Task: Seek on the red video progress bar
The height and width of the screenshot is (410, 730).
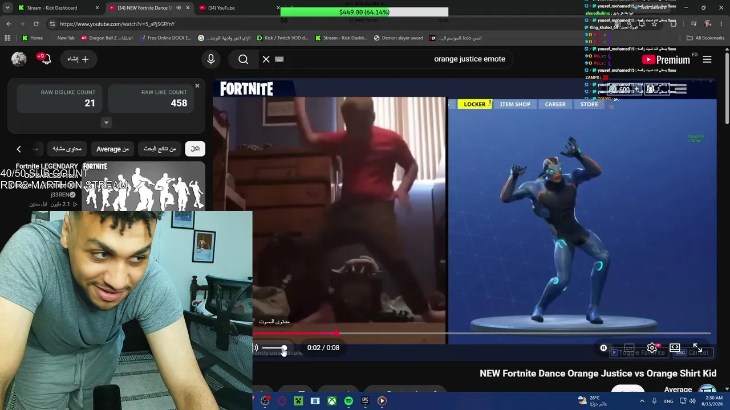Action: [482, 333]
